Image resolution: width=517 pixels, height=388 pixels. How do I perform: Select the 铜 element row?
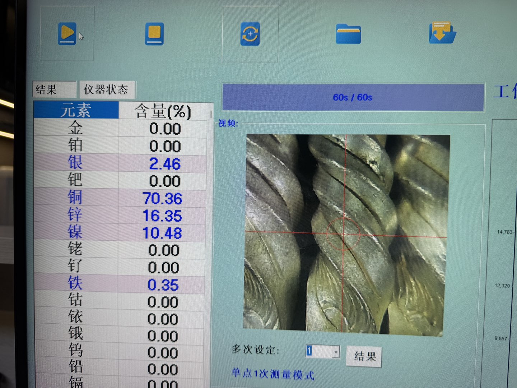pyautogui.click(x=75, y=197)
